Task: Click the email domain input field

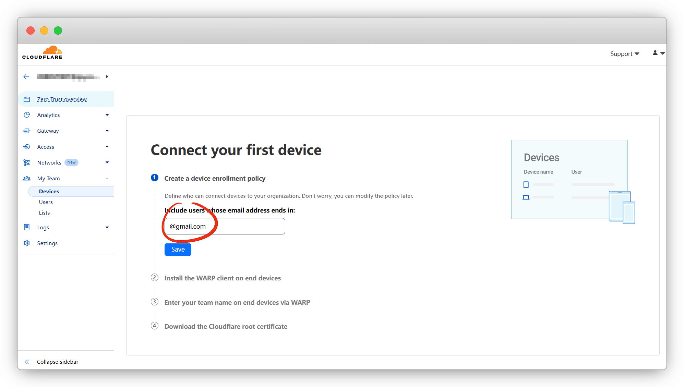Action: 225,226
